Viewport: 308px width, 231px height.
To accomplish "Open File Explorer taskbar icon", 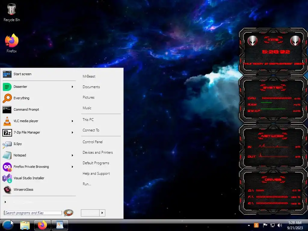I will tap(25, 225).
